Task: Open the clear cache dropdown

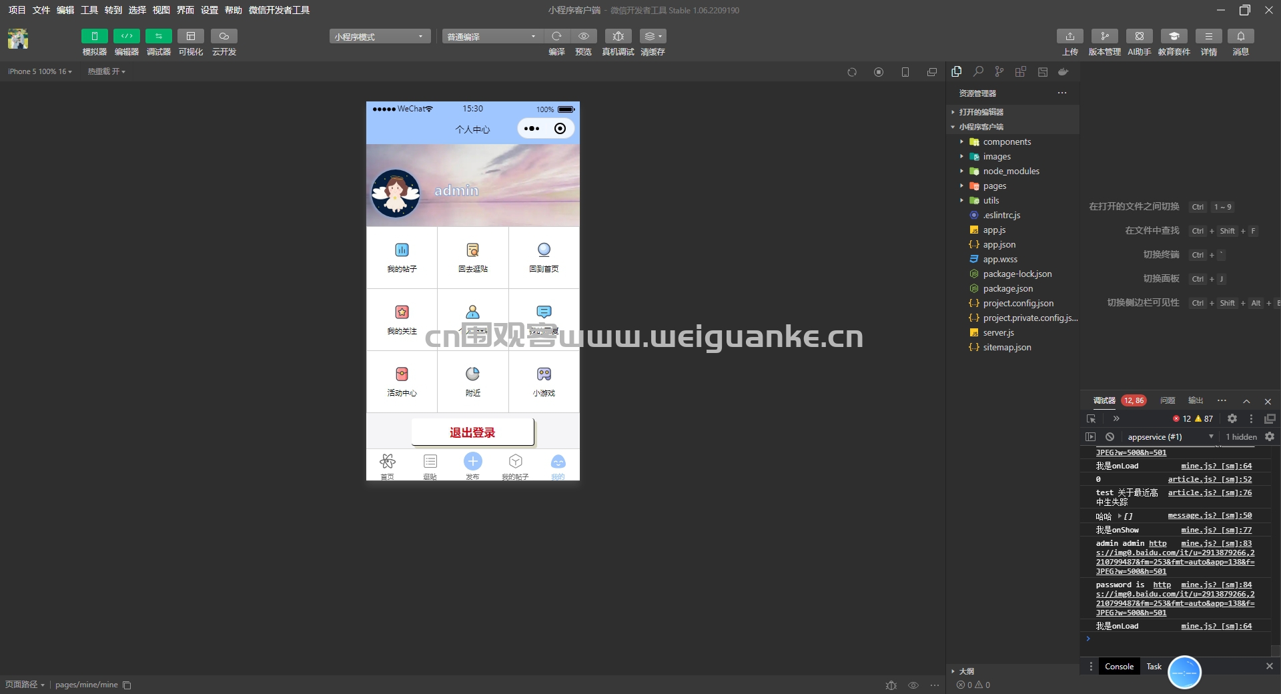Action: [x=653, y=36]
